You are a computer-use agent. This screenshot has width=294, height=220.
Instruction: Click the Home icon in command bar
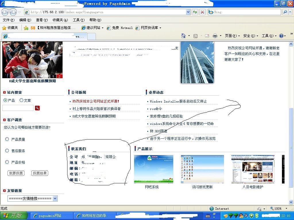(183, 36)
